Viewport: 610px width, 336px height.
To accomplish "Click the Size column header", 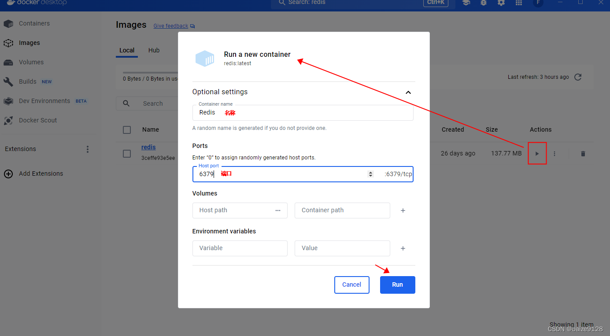I will [x=492, y=130].
